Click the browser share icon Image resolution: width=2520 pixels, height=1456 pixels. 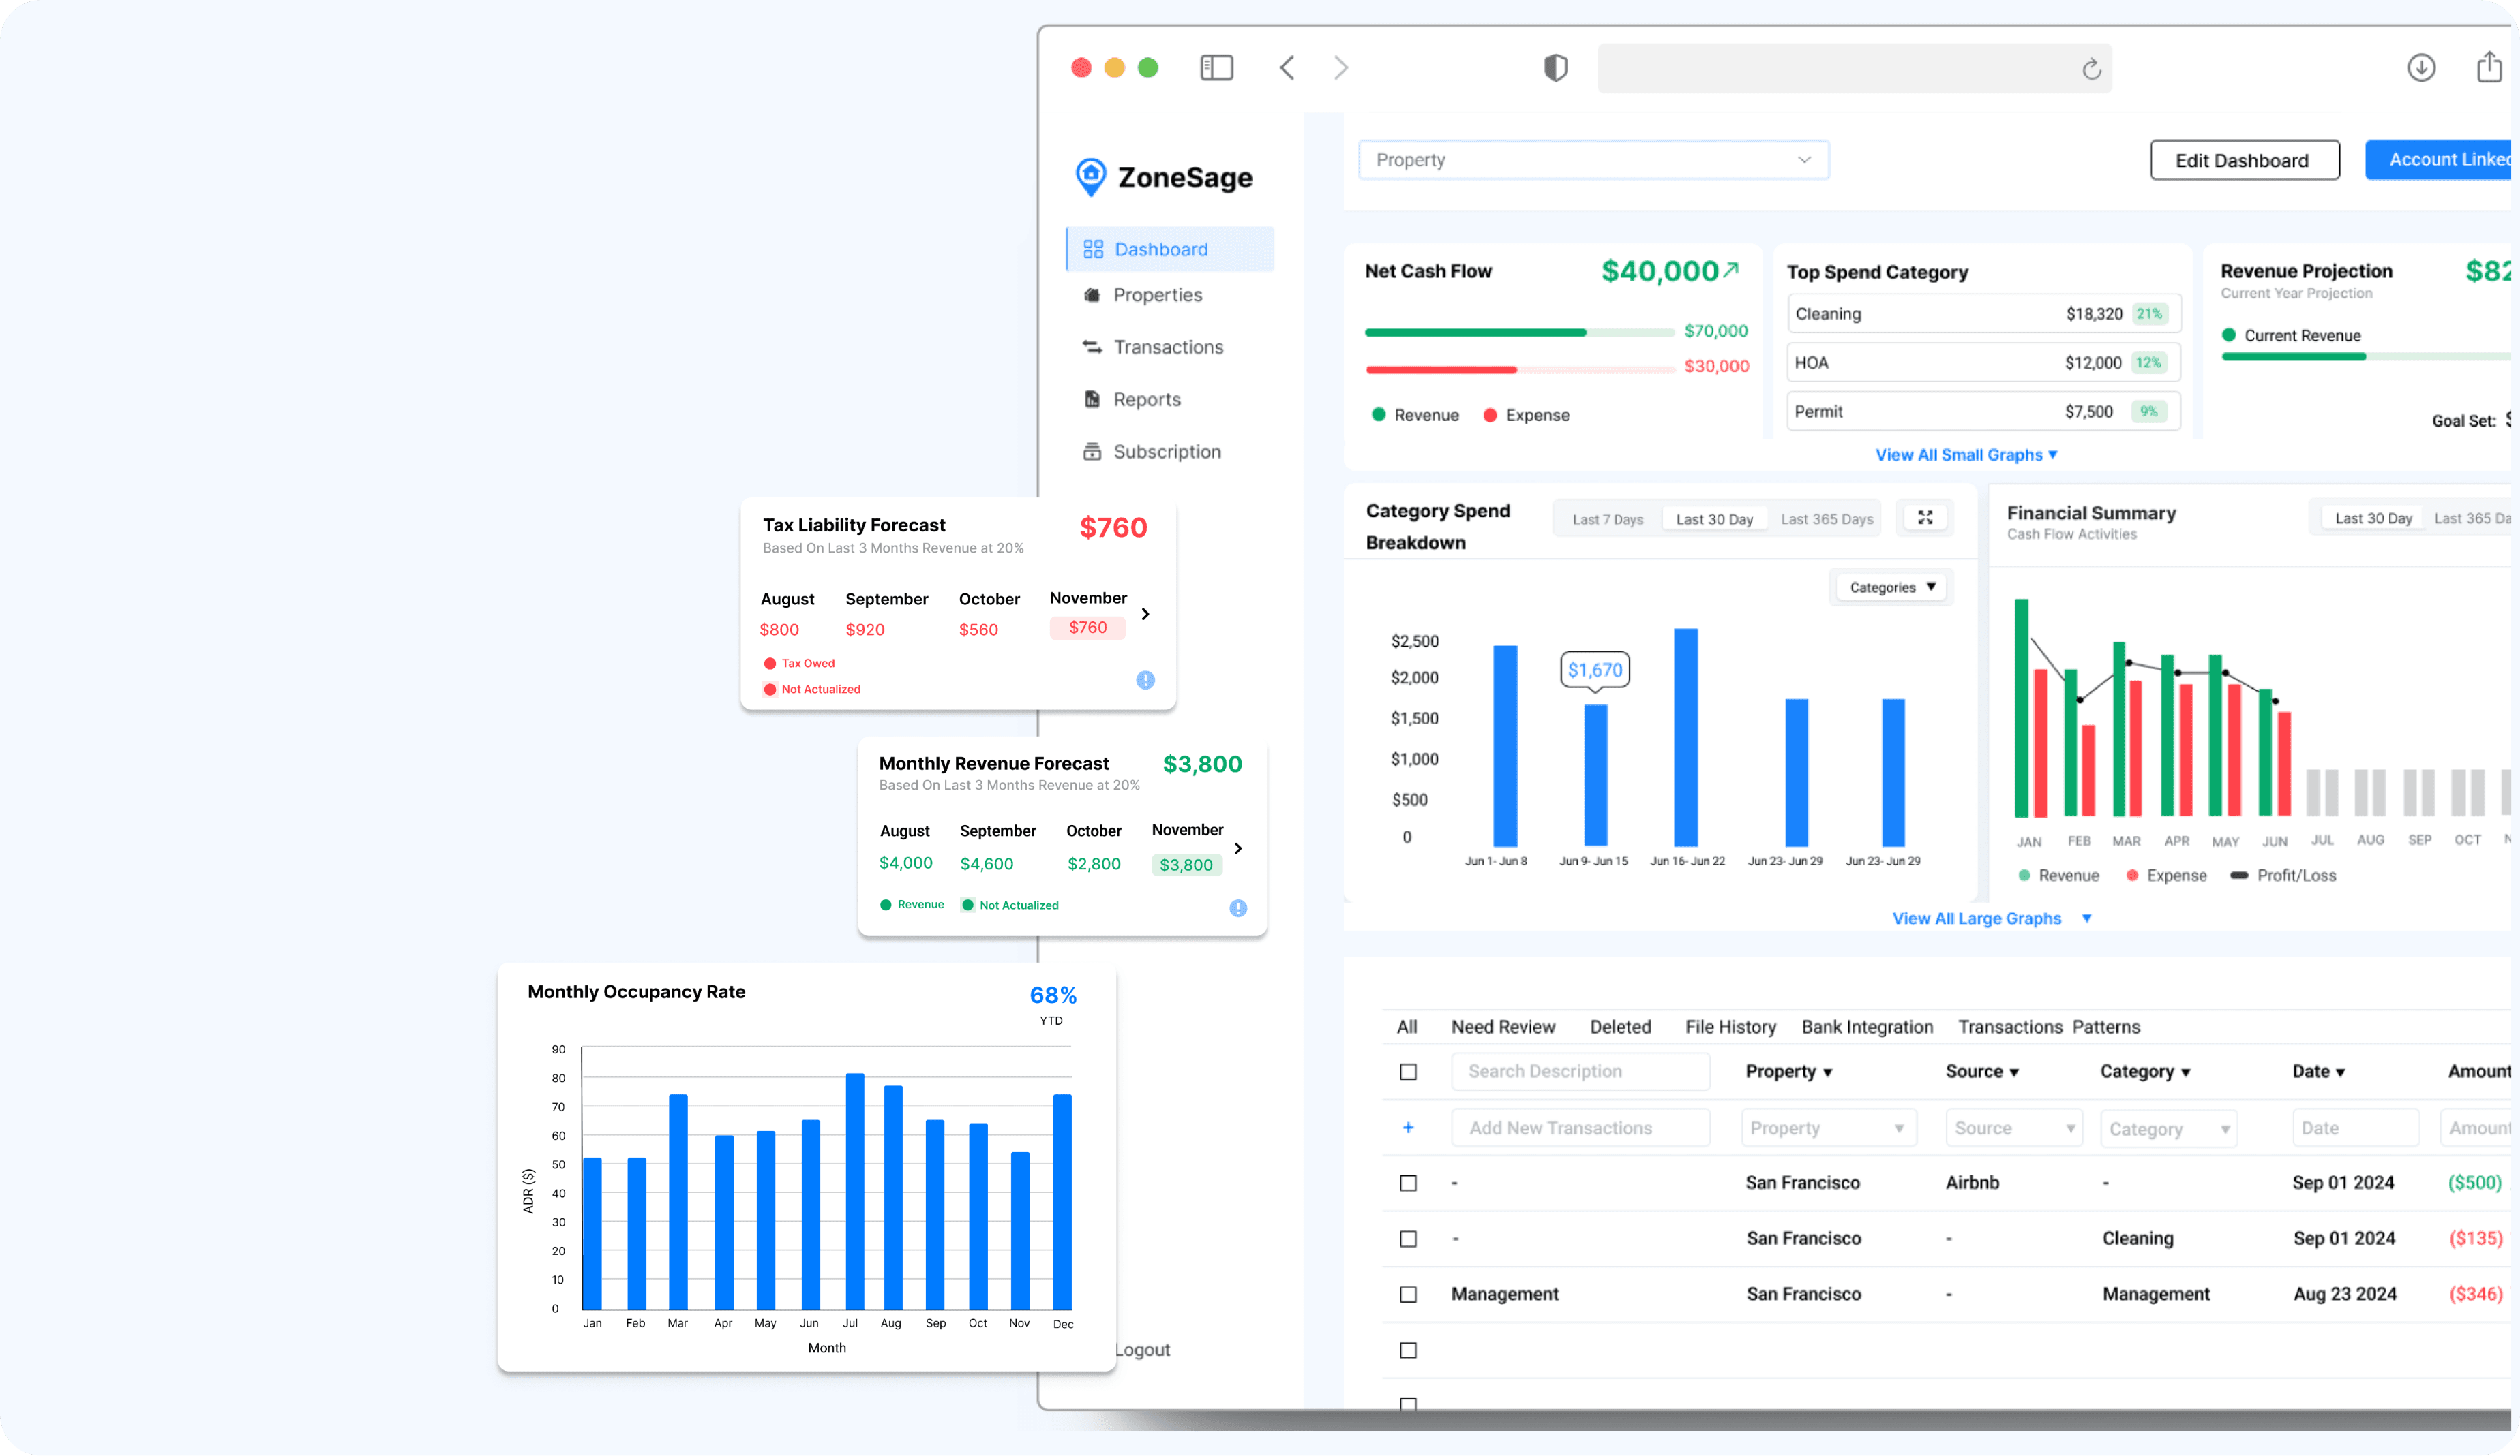tap(2489, 68)
